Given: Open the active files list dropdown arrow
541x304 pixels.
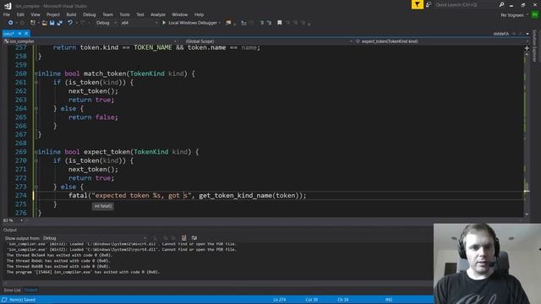Looking at the screenshot, I should click(527, 34).
